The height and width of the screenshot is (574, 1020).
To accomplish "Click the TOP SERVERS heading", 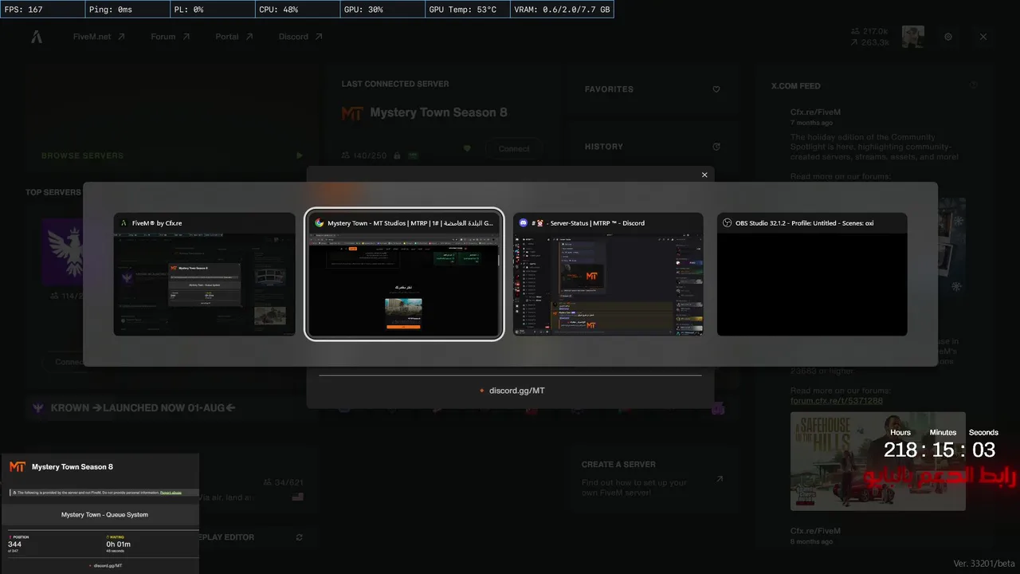I will pos(53,192).
